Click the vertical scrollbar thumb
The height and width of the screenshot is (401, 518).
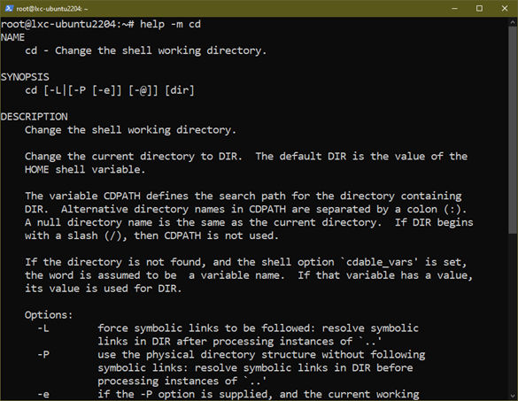click(x=513, y=130)
